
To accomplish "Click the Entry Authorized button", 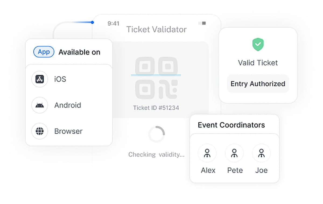I will point(258,84).
